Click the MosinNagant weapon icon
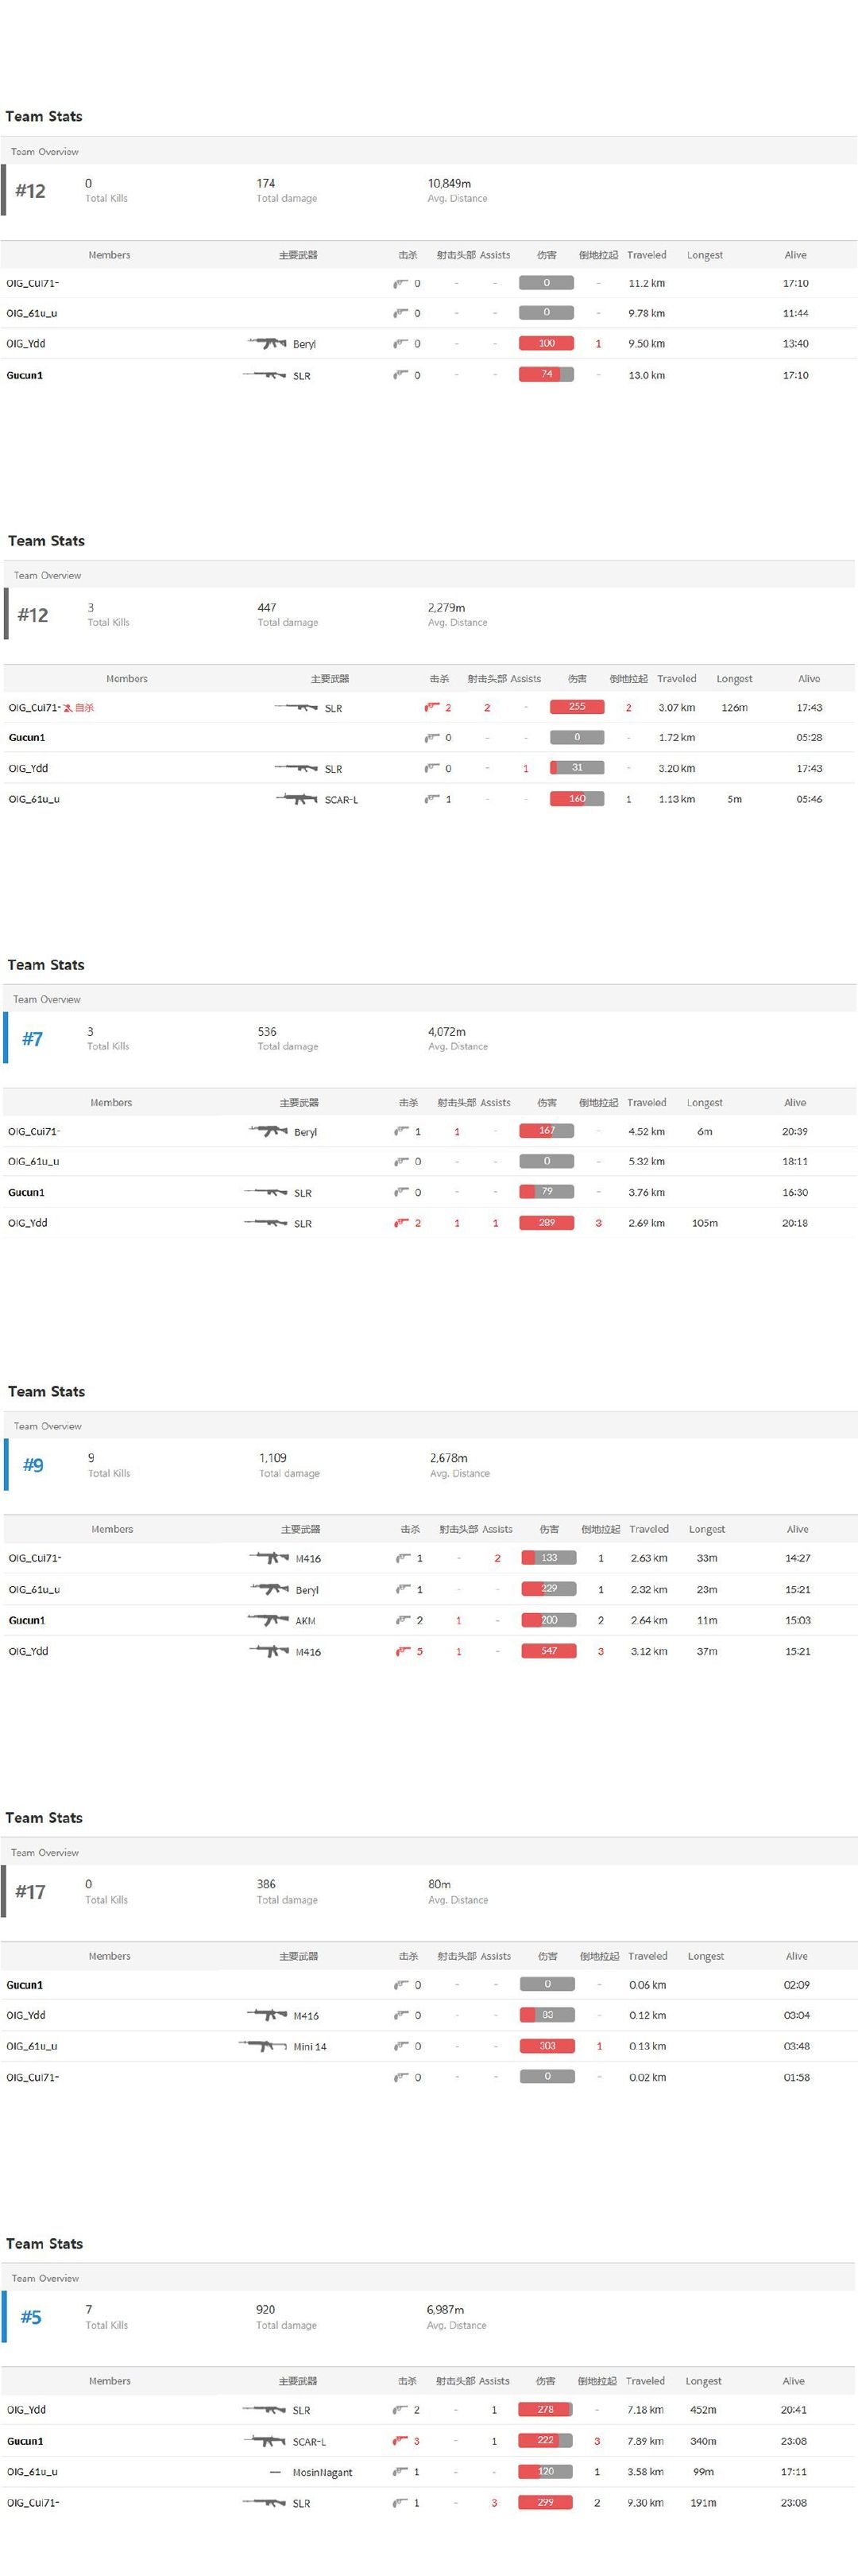The height and width of the screenshot is (2576, 858). 276,2472
